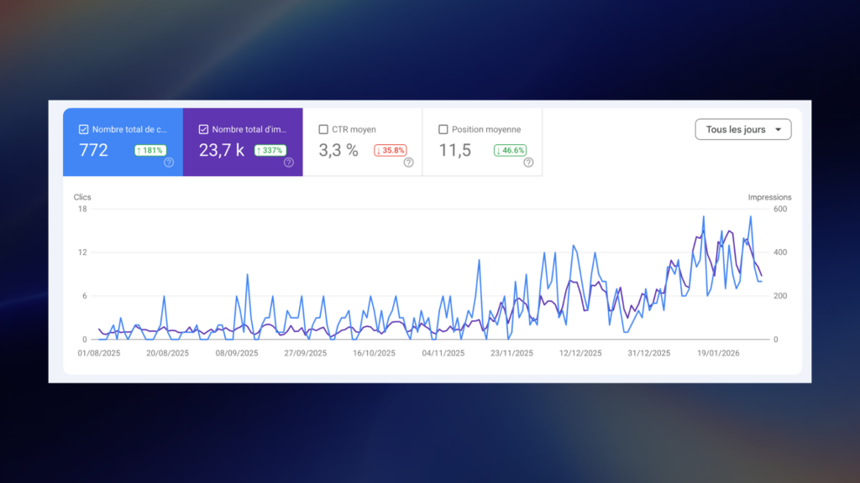This screenshot has width=860, height=483.
Task: Select the CTR moyen metric card
Action: [x=363, y=143]
